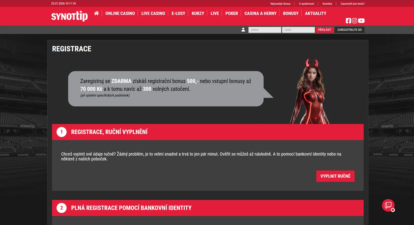This screenshot has height=225, width=414.
Task: Click the VYPLNIT RUČNĚ button
Action: (335, 176)
